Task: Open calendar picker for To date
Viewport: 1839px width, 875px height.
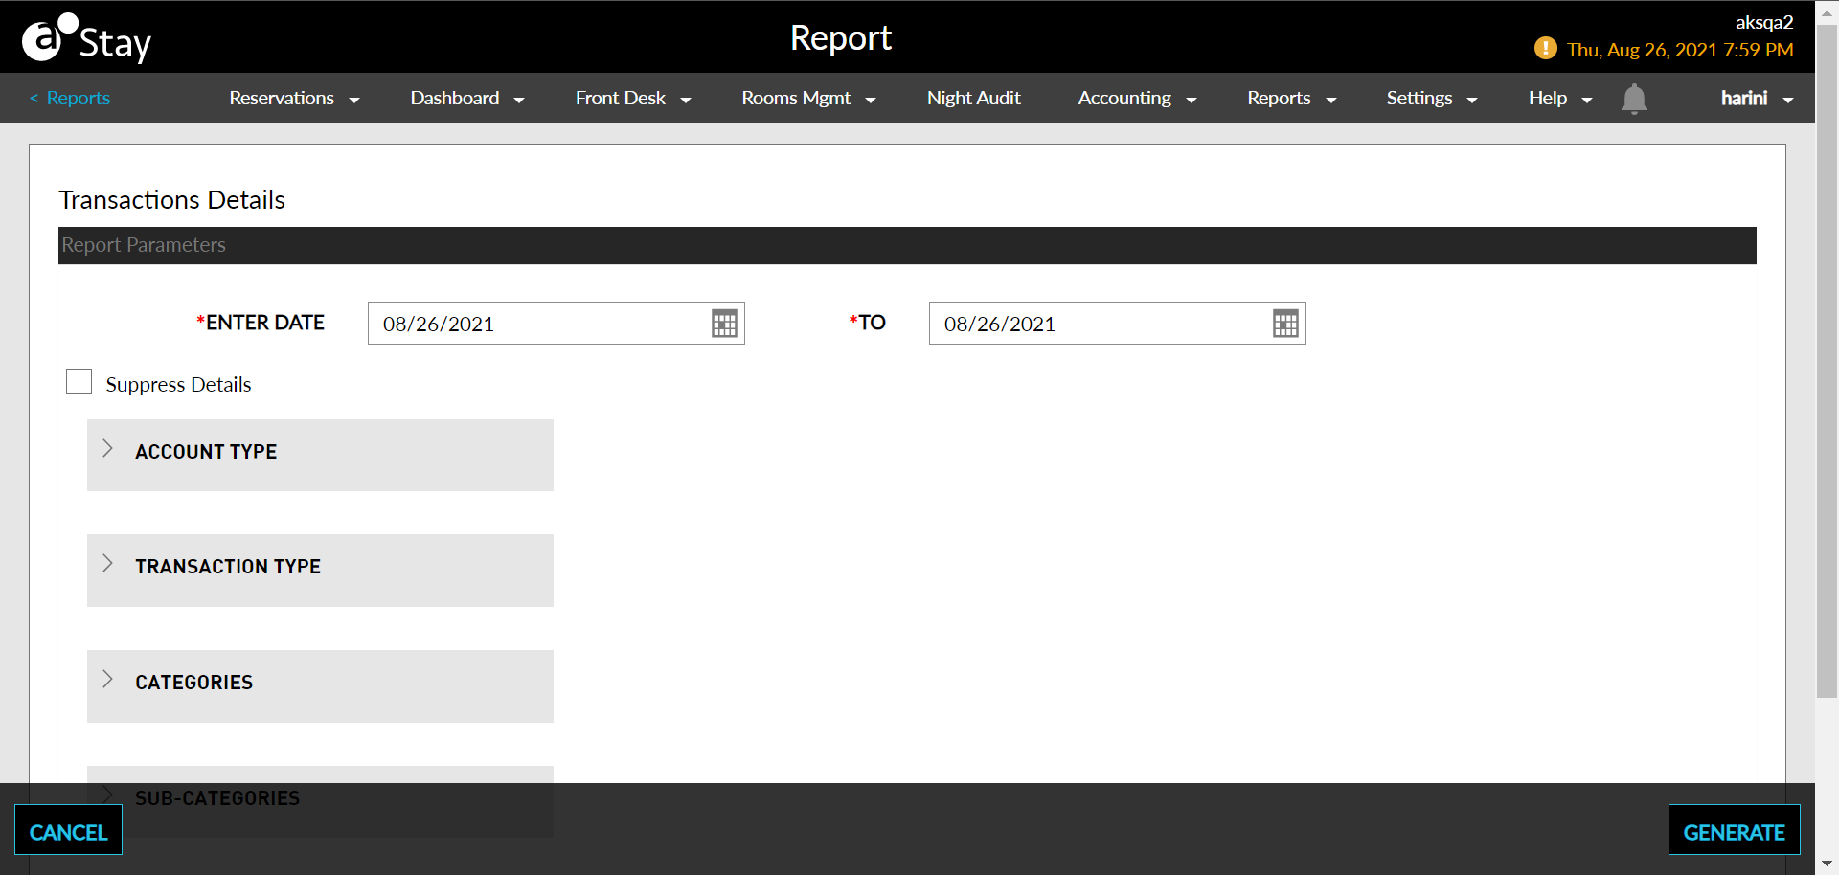Action: pos(1284,324)
